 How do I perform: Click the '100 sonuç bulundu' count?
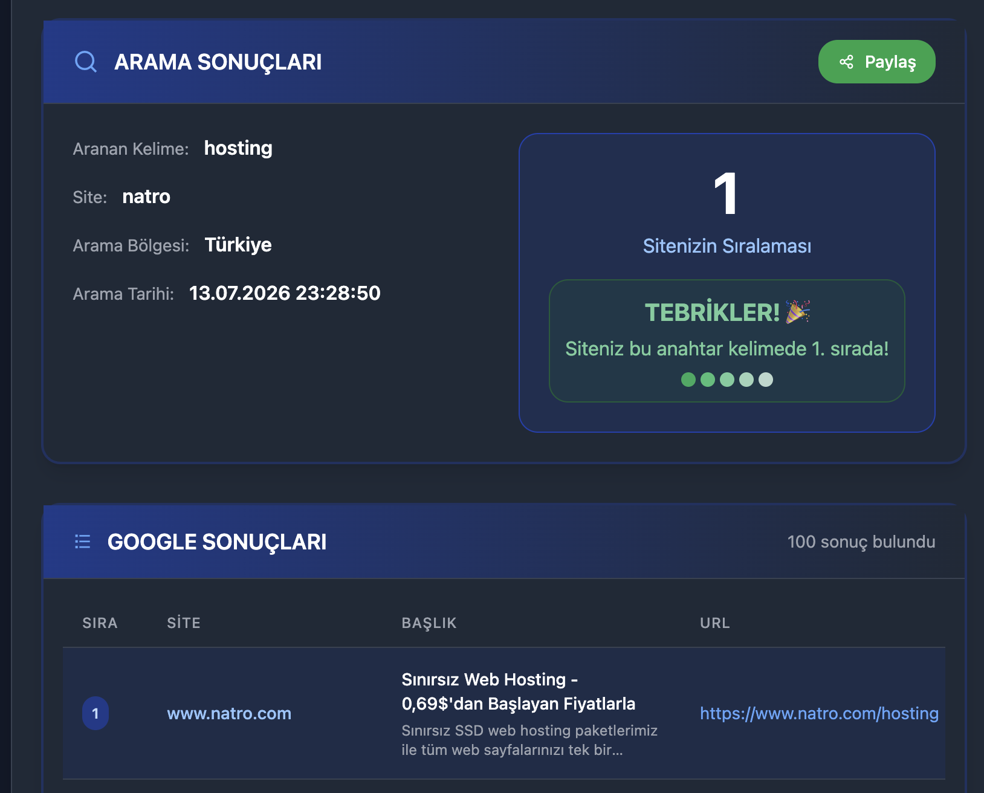861,542
